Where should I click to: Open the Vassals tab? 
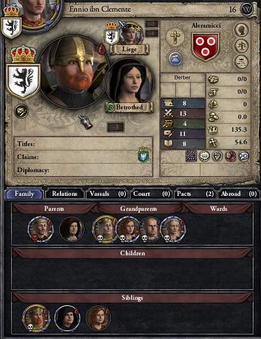click(x=107, y=194)
